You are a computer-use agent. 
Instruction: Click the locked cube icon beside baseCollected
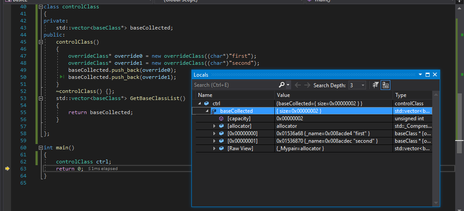click(213, 111)
